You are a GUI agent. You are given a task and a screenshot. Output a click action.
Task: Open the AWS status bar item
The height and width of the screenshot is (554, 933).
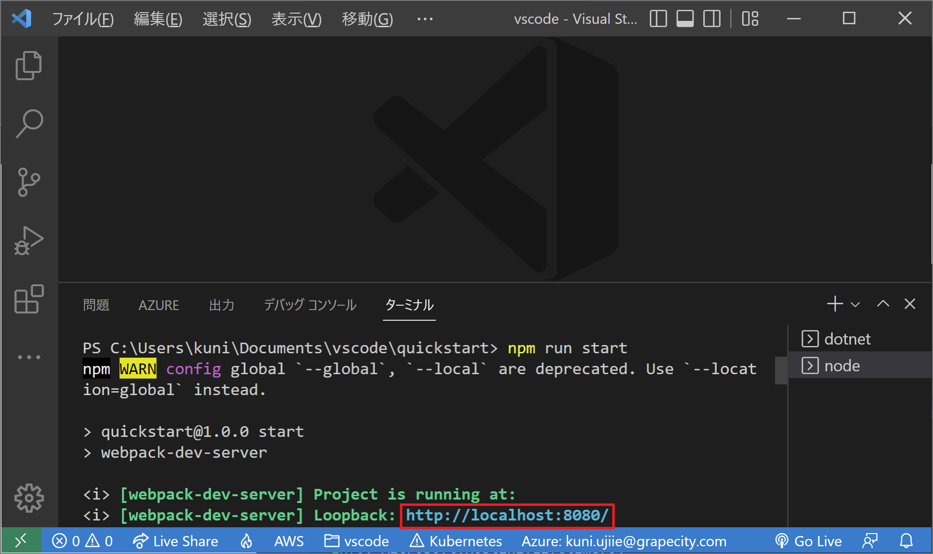click(289, 541)
